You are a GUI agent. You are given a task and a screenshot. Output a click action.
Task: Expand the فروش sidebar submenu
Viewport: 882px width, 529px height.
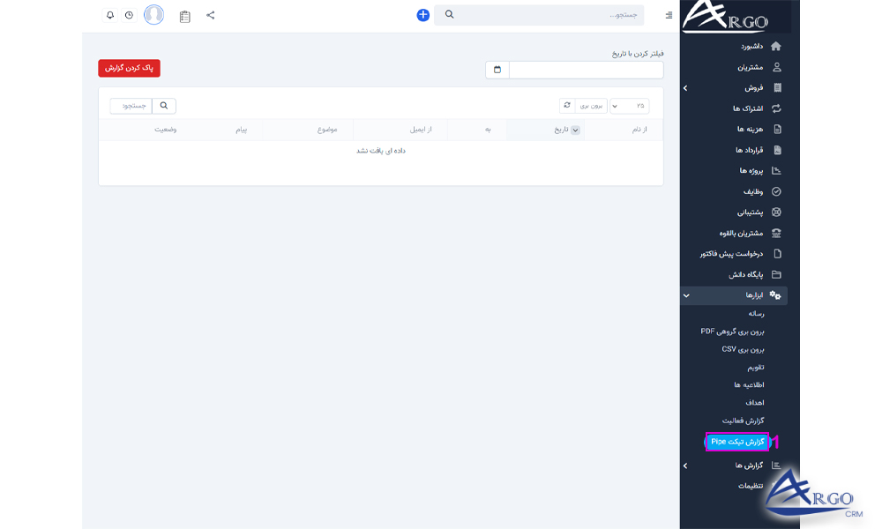tap(686, 88)
